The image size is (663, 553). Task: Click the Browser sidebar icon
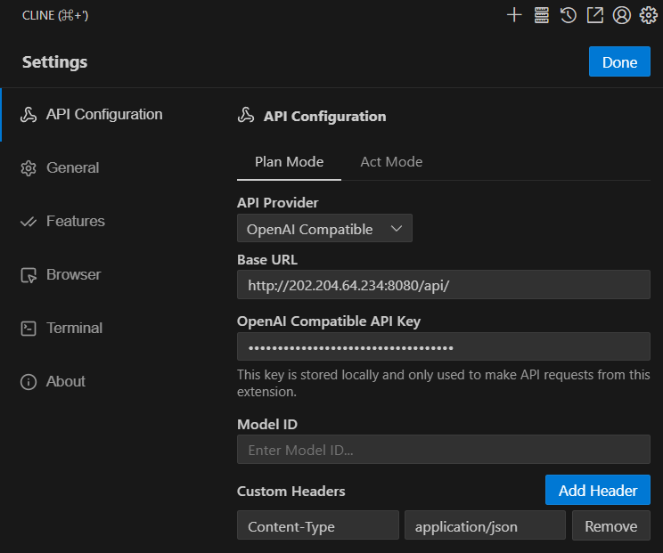[x=29, y=275]
